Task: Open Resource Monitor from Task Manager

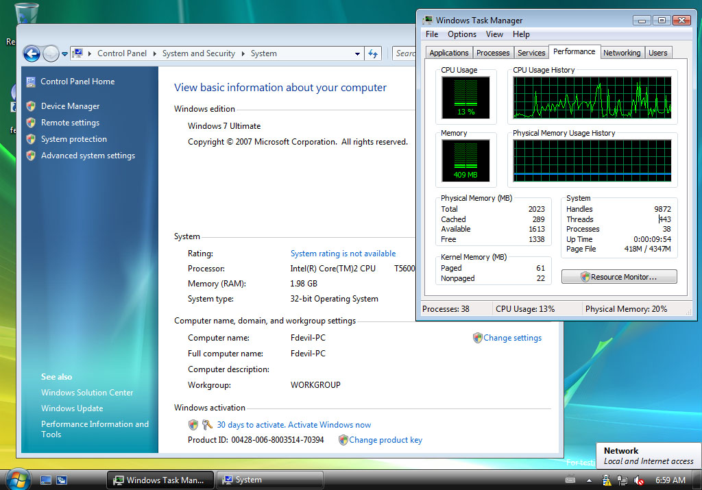Action: pos(619,277)
